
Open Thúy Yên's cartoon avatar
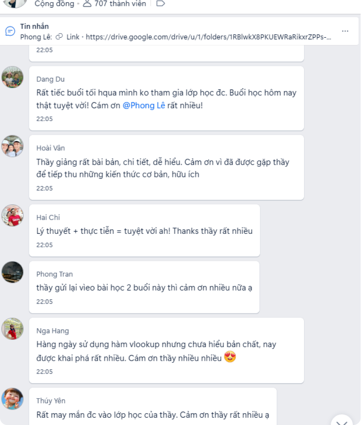click(x=12, y=399)
